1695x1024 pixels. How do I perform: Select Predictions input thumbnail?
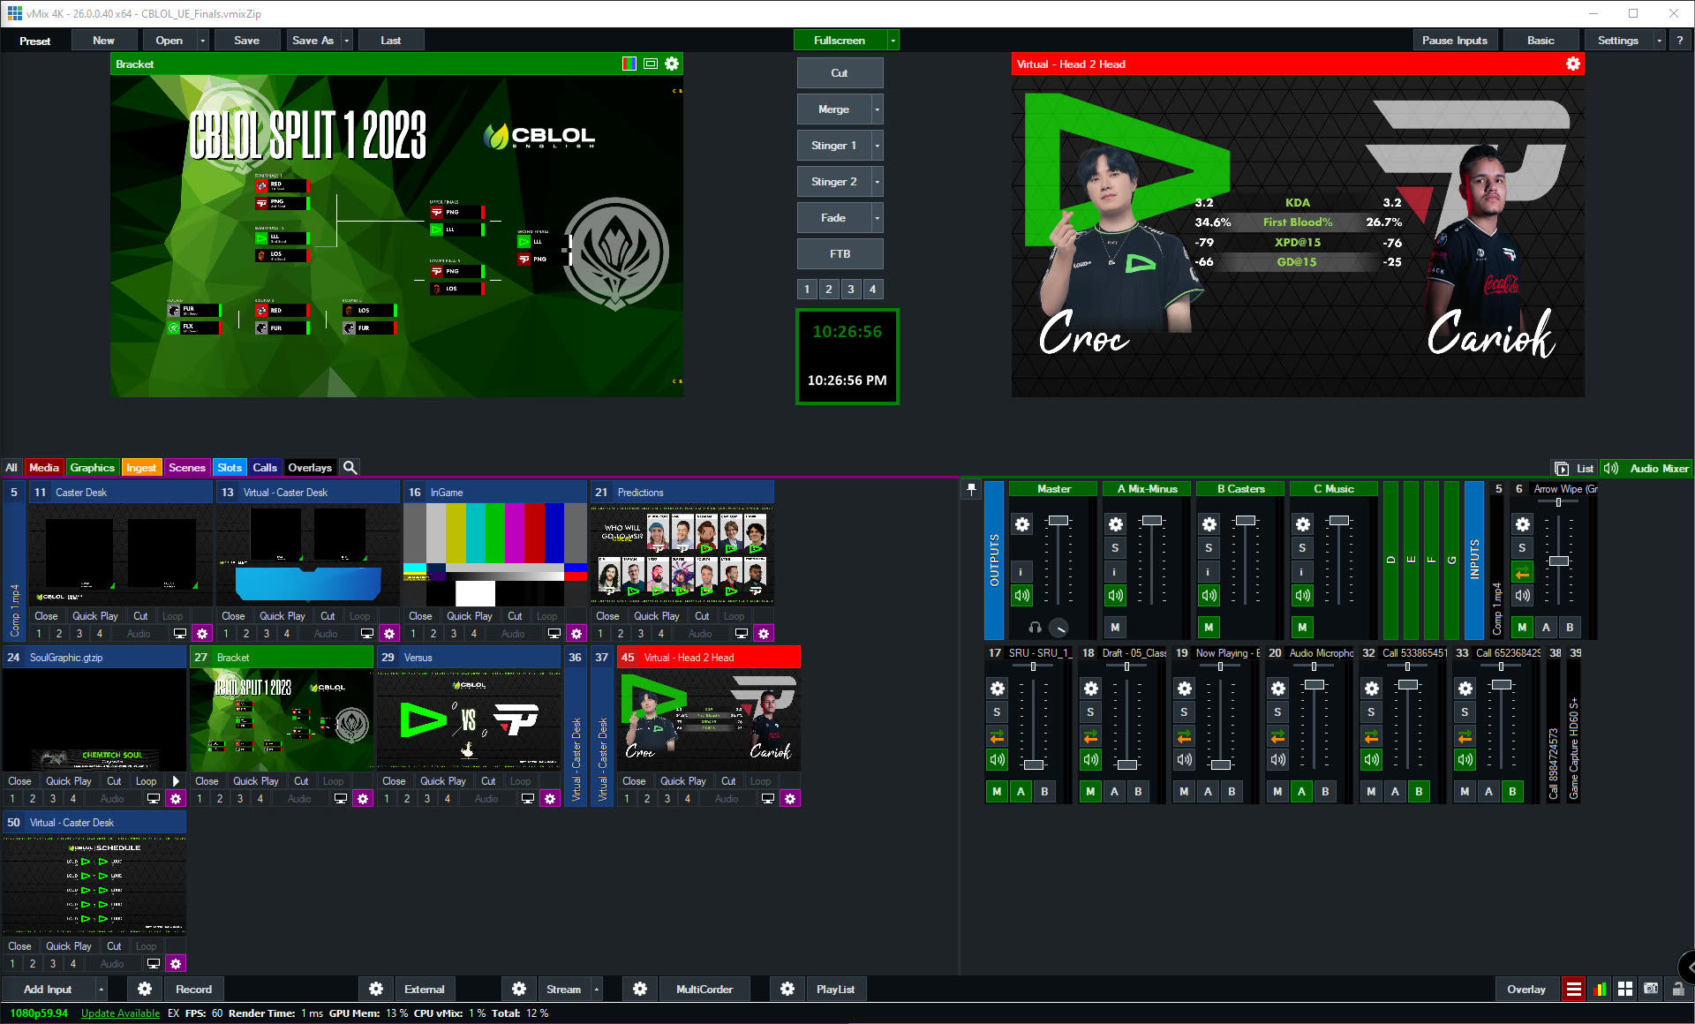(x=682, y=554)
